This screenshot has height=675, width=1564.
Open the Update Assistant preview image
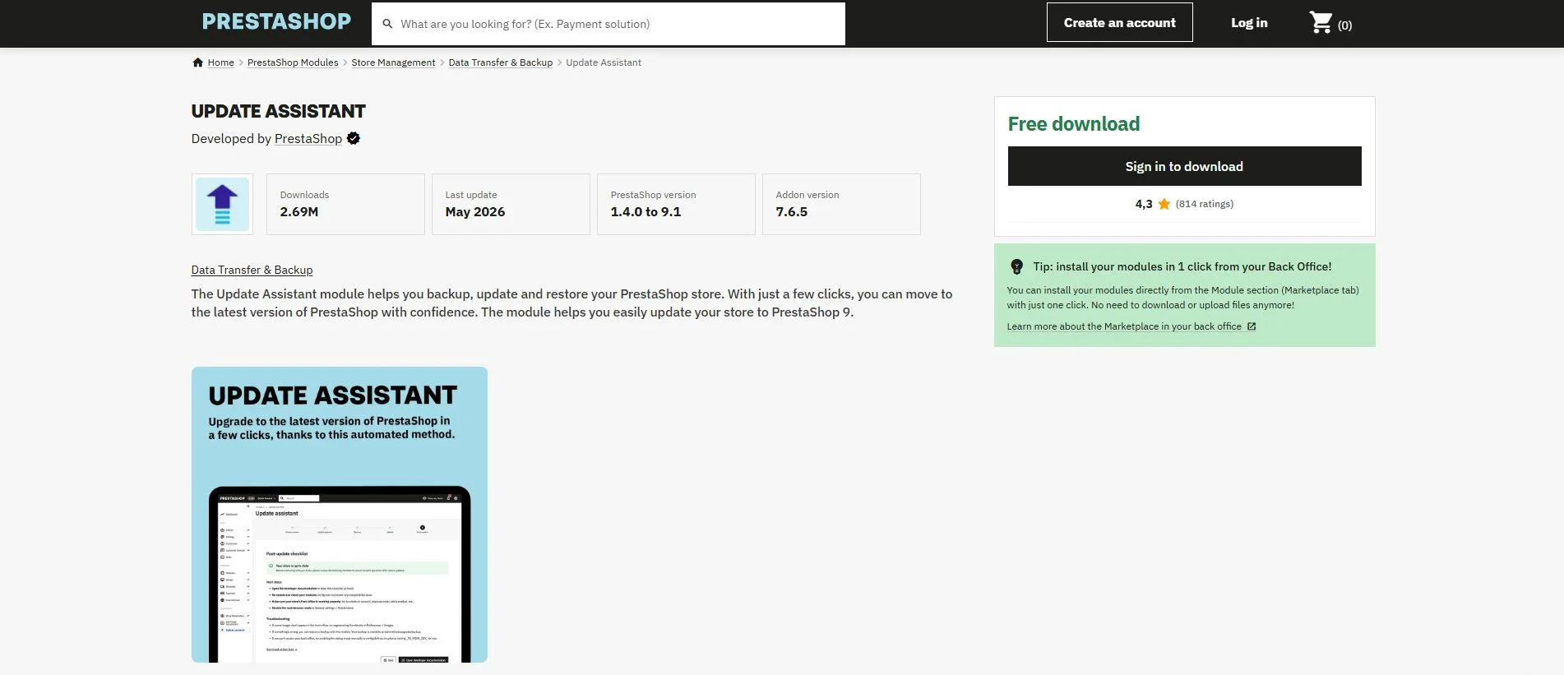(x=340, y=515)
